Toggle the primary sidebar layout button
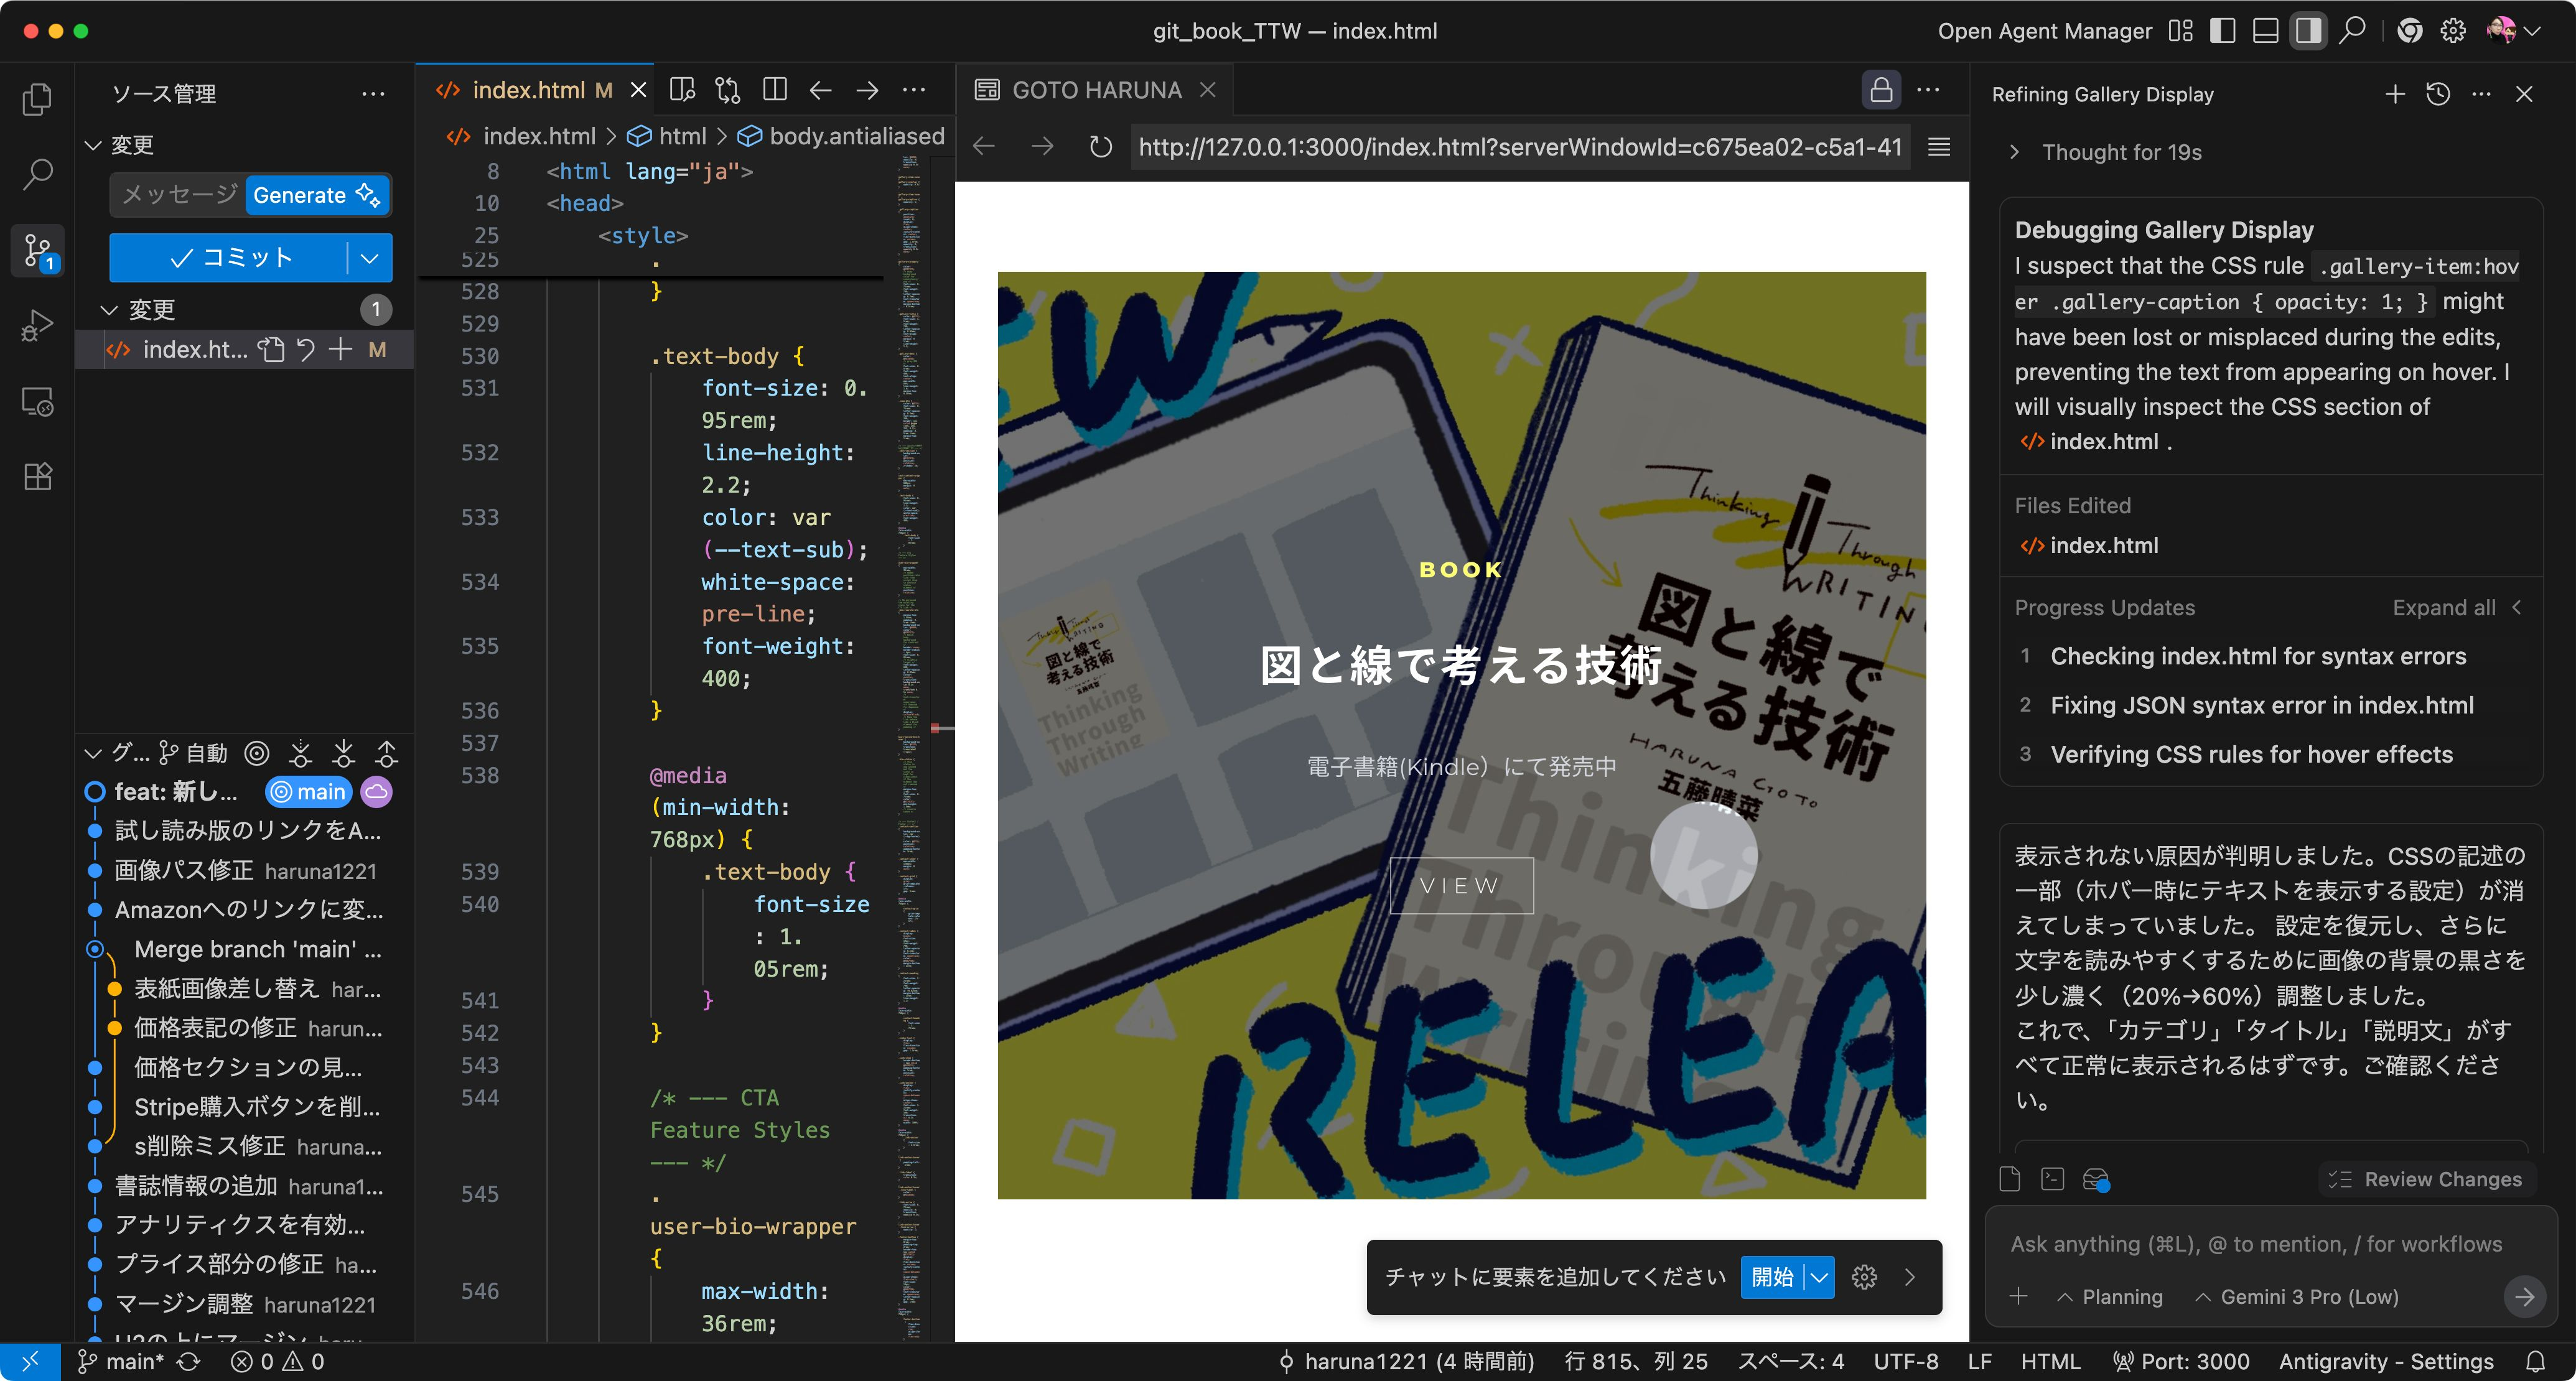 (x=2222, y=31)
